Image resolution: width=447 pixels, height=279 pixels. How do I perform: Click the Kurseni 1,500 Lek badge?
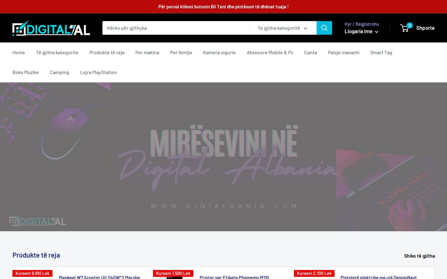point(173,273)
